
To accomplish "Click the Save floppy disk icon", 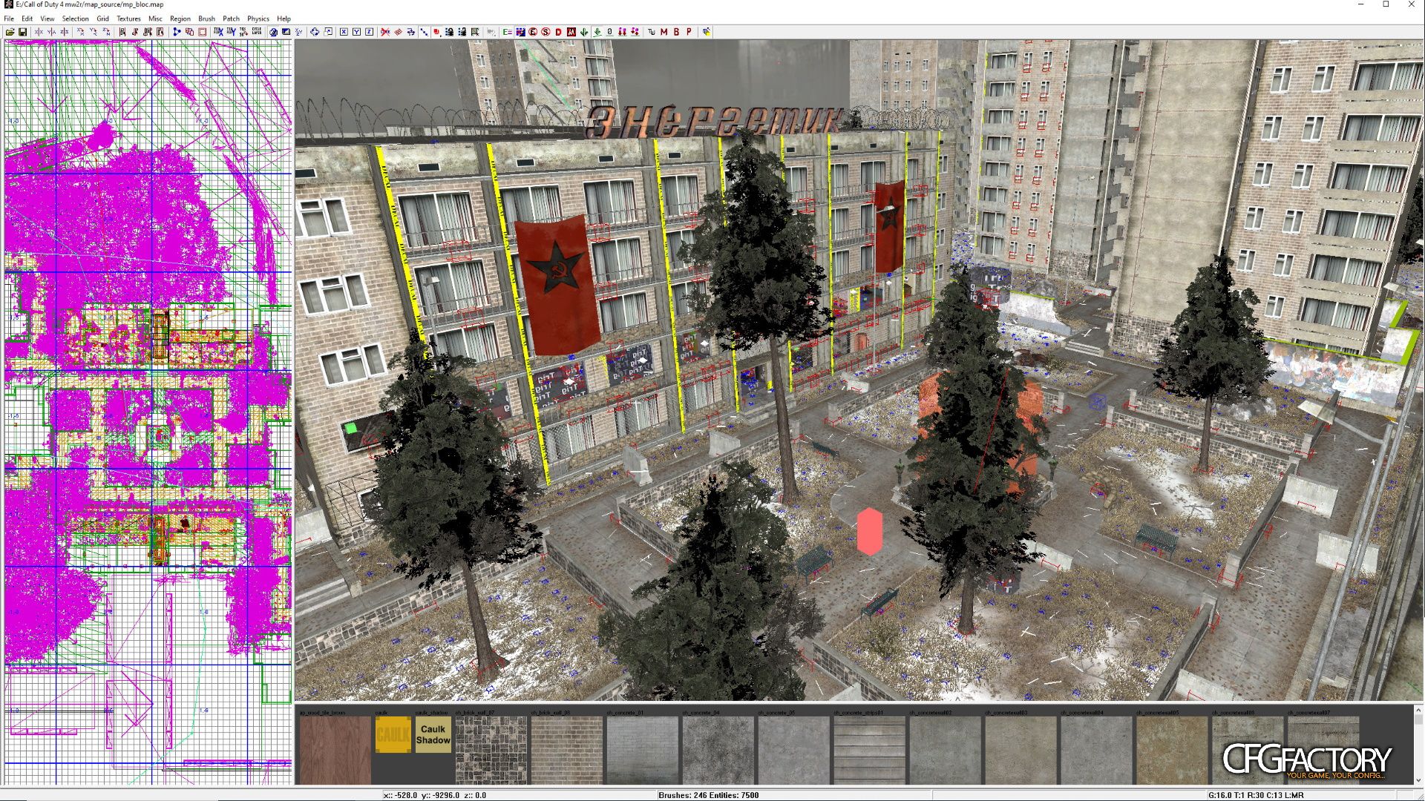I will click(23, 32).
